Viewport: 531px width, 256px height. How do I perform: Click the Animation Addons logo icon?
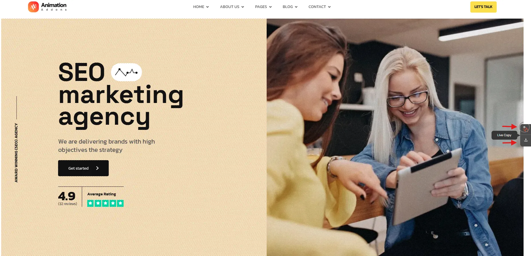tap(33, 7)
